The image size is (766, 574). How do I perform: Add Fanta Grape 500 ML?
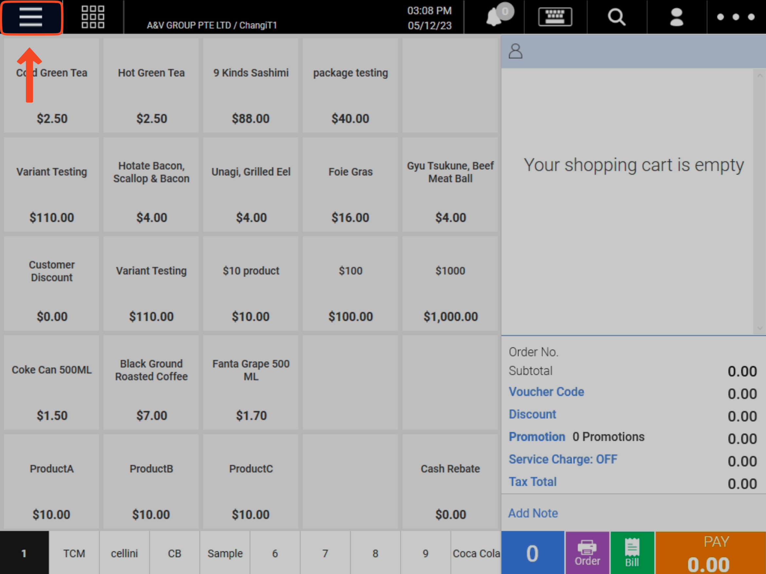pyautogui.click(x=251, y=382)
